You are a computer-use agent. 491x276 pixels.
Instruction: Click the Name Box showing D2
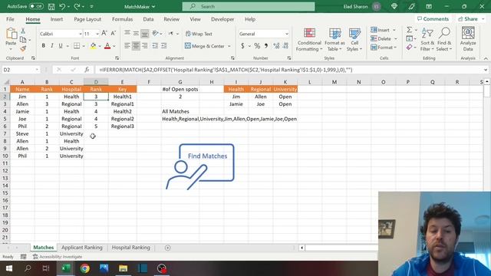point(21,70)
